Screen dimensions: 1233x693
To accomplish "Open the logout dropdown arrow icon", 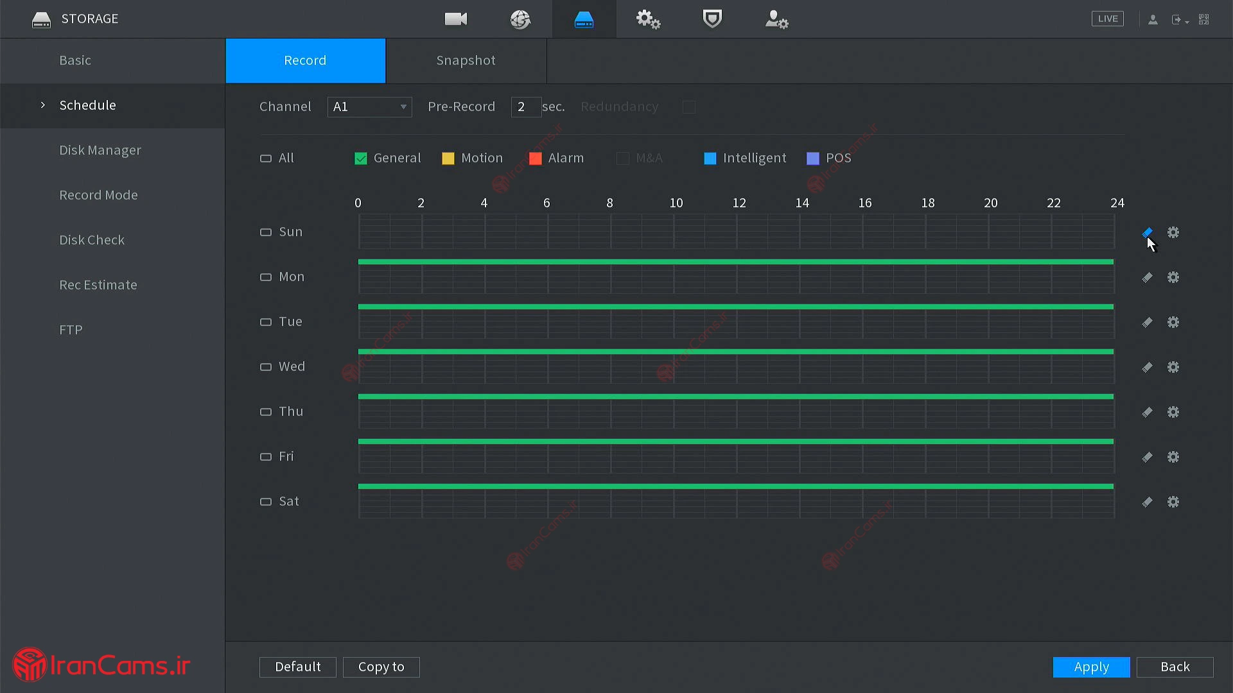I will point(1180,20).
